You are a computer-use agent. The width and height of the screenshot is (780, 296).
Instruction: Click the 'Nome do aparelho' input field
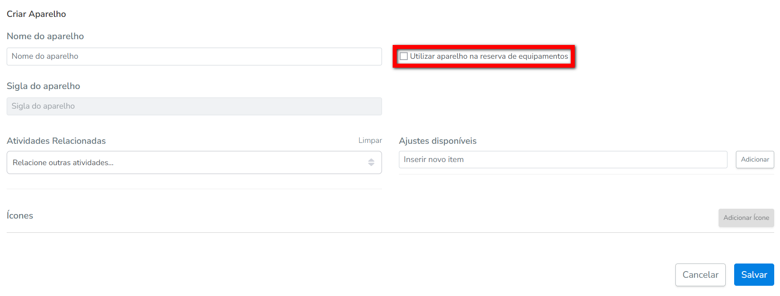pos(194,57)
